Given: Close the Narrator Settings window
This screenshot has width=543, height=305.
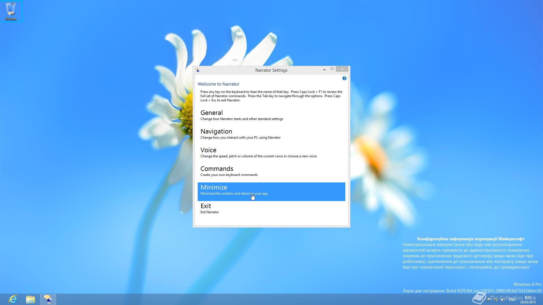Looking at the screenshot, I should click(x=342, y=69).
